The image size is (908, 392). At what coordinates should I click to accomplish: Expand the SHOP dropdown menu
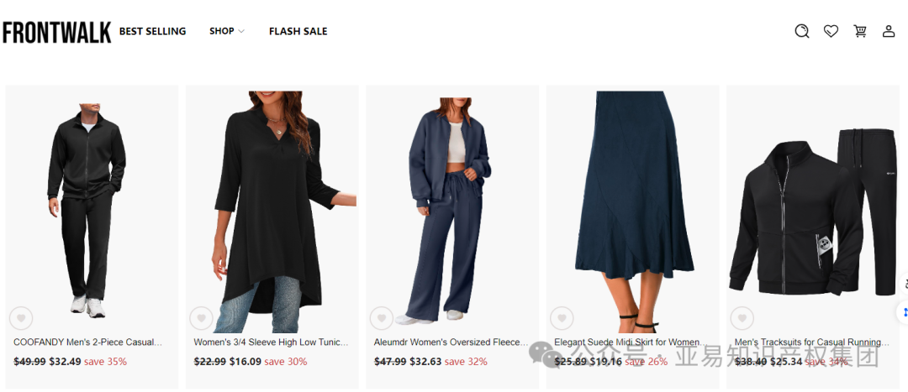pos(227,31)
